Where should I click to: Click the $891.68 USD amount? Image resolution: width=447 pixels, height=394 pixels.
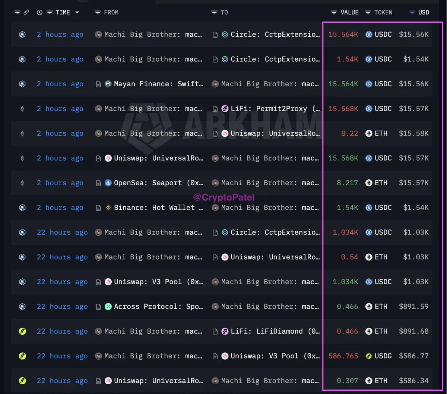[413, 331]
